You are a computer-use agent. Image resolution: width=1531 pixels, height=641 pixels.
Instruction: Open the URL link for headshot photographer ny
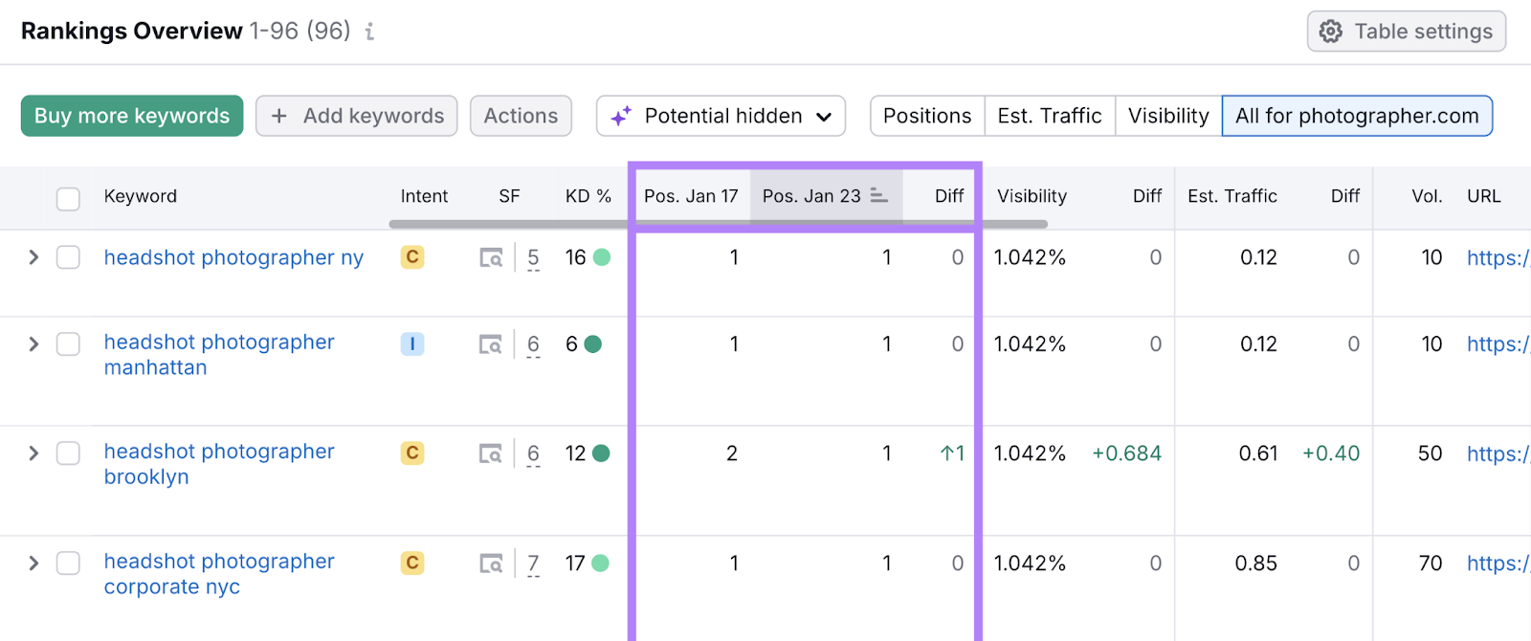click(x=1498, y=257)
